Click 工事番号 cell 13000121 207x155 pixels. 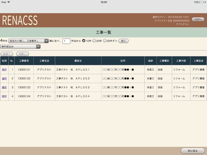tap(24, 70)
